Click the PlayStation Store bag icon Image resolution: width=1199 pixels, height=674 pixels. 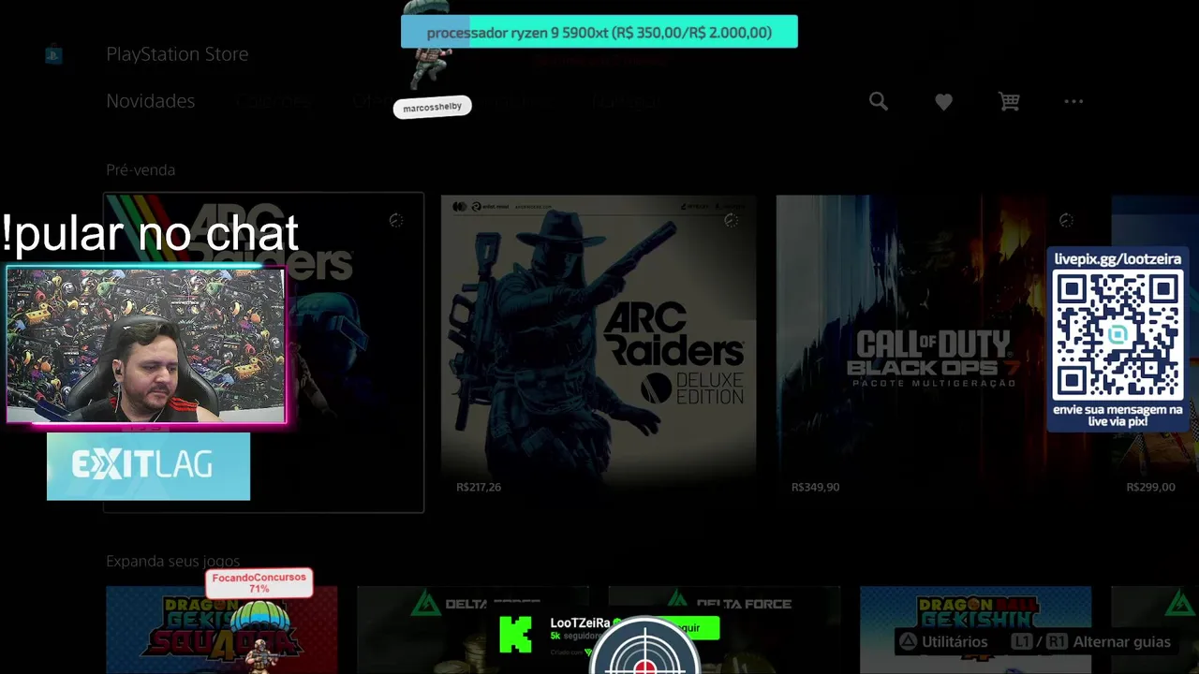tap(53, 55)
